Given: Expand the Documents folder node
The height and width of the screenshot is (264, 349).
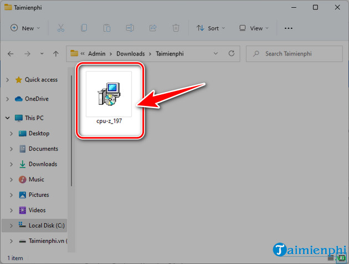Looking at the screenshot, I should click(11, 149).
